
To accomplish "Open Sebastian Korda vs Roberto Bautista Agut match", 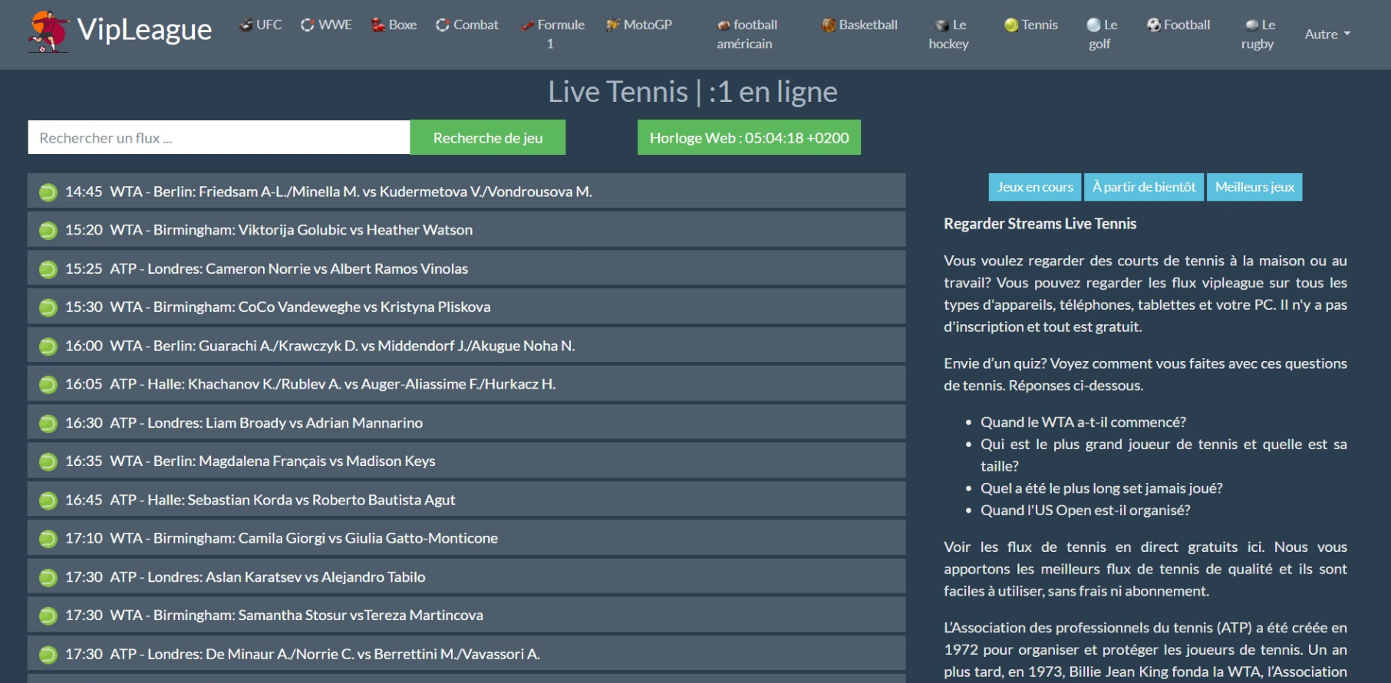I will click(466, 500).
